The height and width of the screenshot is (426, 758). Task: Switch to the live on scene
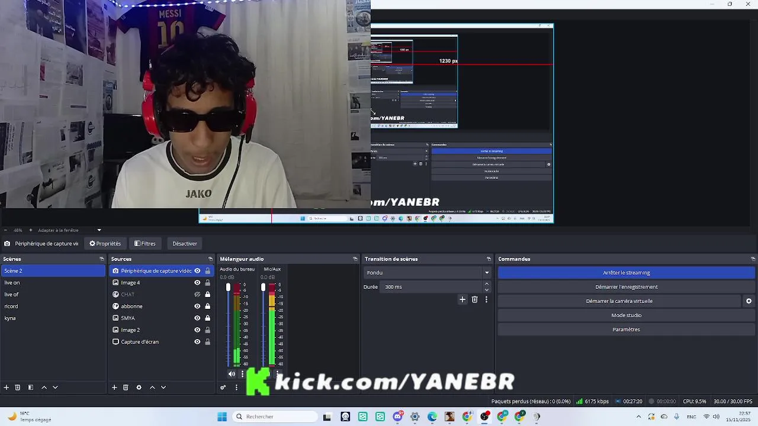(53, 283)
